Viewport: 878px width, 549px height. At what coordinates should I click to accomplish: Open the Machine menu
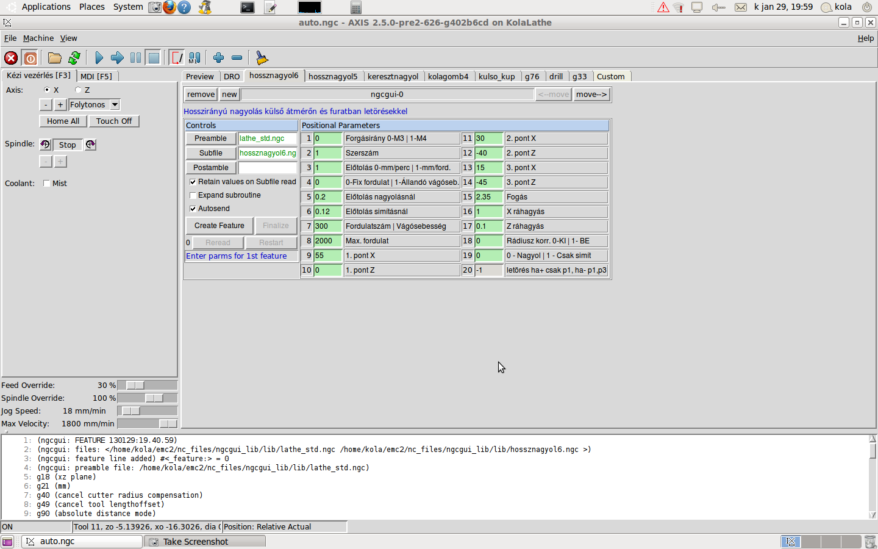point(38,38)
